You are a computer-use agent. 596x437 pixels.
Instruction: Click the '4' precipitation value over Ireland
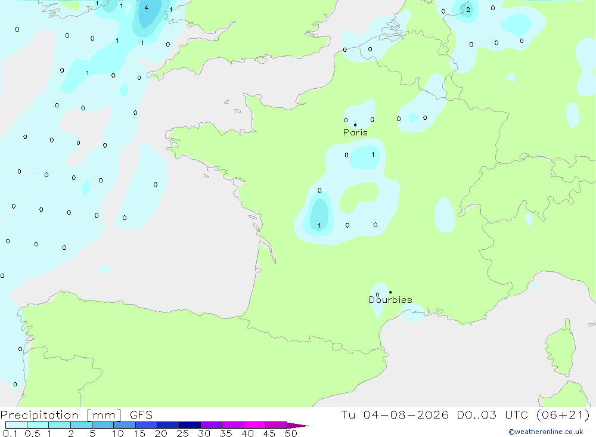pos(147,8)
